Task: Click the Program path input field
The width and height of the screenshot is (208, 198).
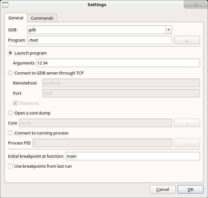Action: [99, 40]
